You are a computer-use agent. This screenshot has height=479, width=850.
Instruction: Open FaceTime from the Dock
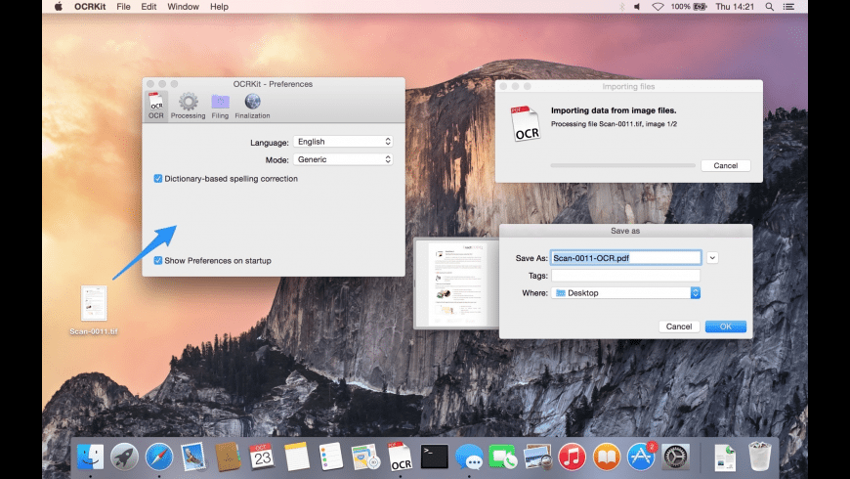[503, 457]
